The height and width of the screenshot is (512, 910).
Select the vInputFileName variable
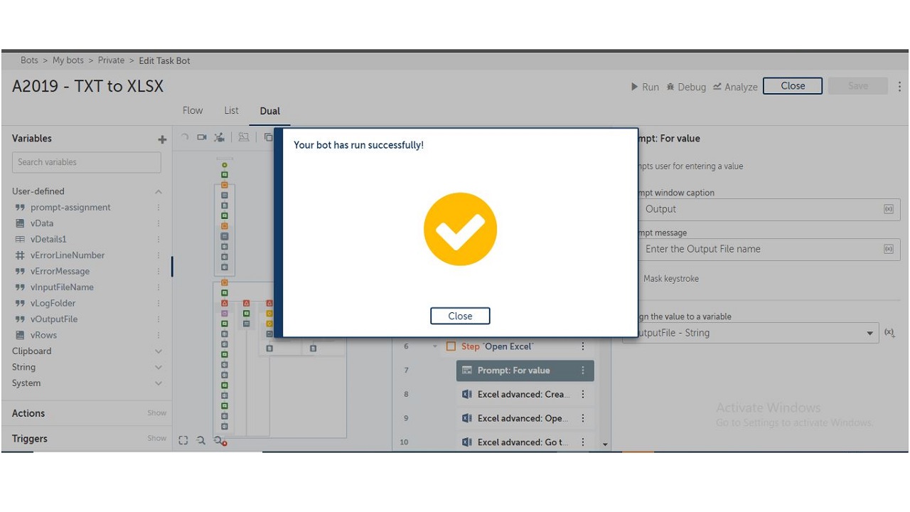(x=62, y=287)
